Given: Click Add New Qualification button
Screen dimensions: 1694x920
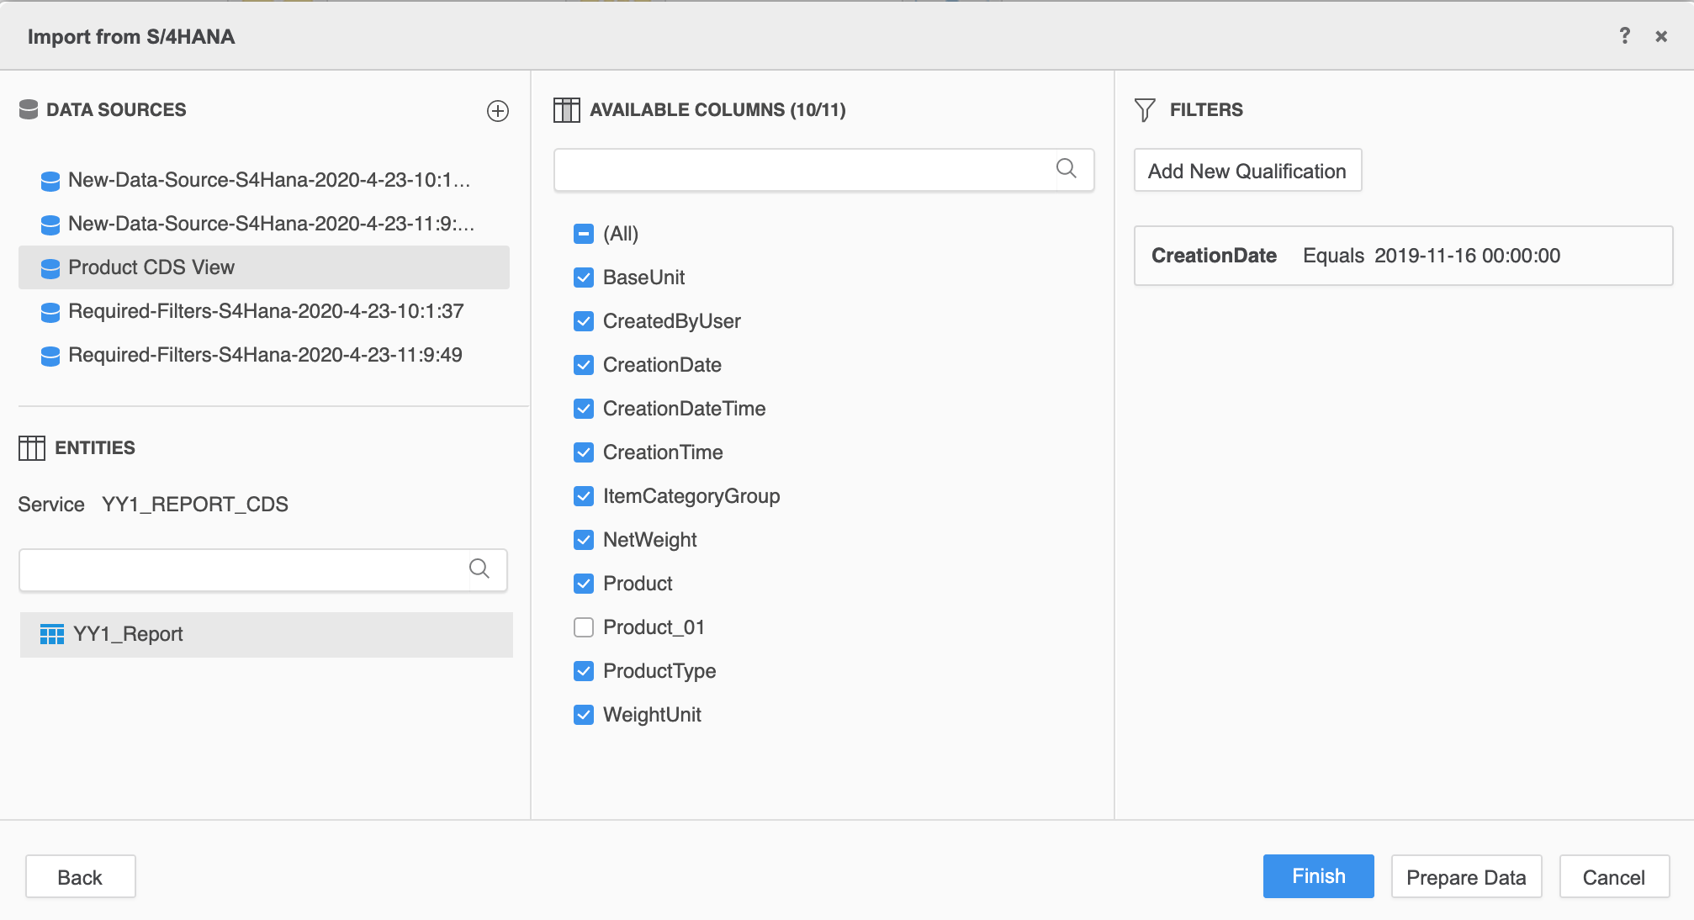Looking at the screenshot, I should point(1247,171).
